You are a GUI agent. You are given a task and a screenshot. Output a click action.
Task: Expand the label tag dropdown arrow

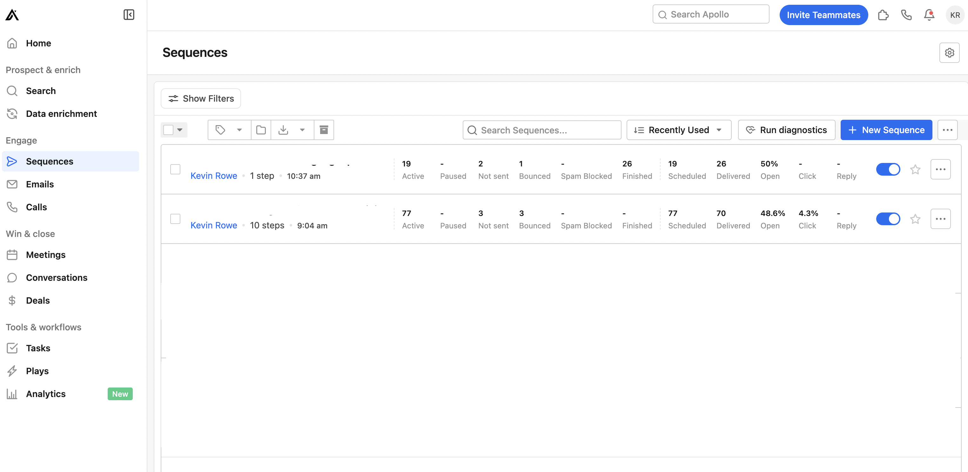point(240,130)
